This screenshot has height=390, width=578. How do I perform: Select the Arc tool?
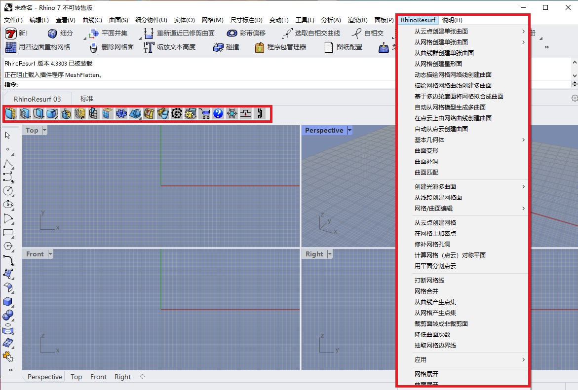pos(8,218)
